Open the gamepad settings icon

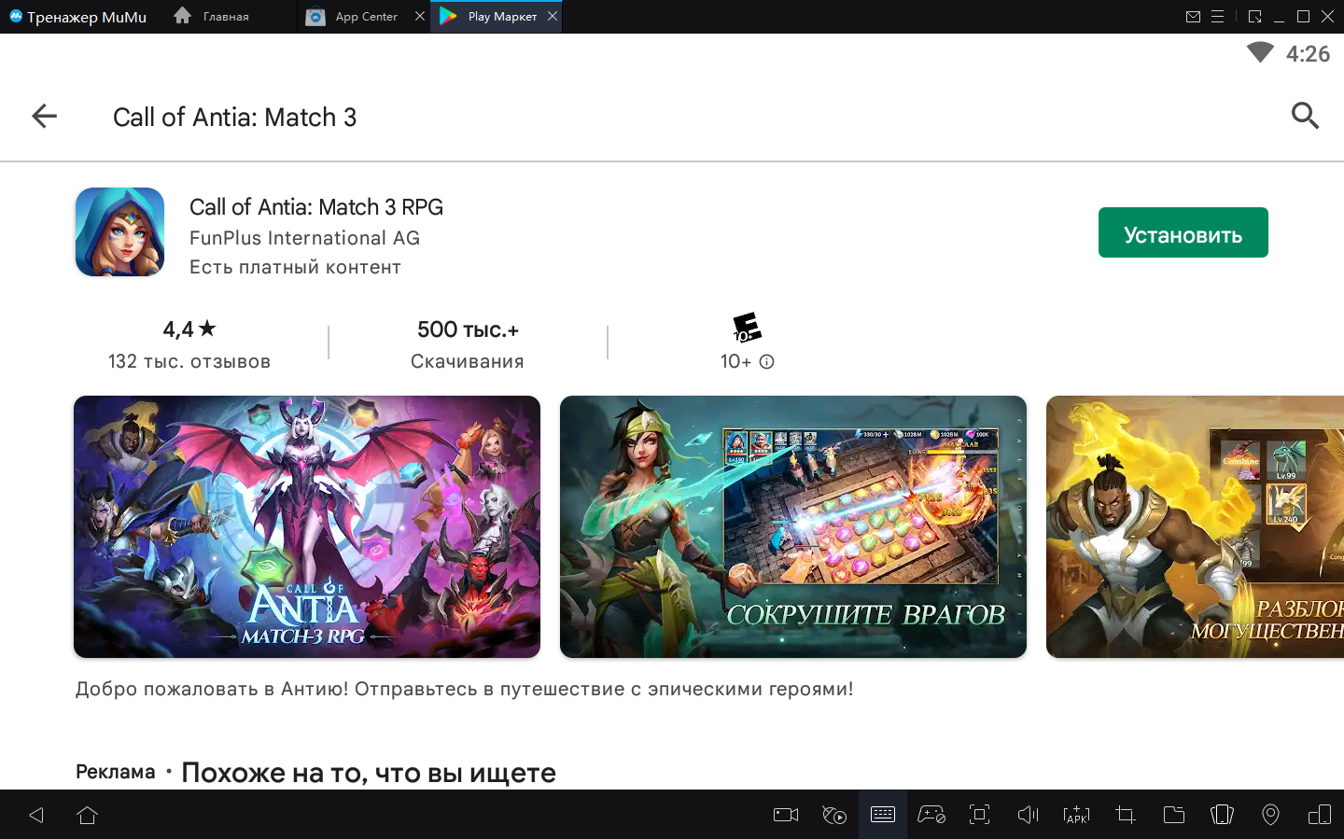(931, 815)
